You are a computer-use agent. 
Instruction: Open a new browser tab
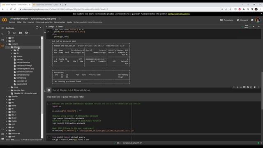click(65, 5)
